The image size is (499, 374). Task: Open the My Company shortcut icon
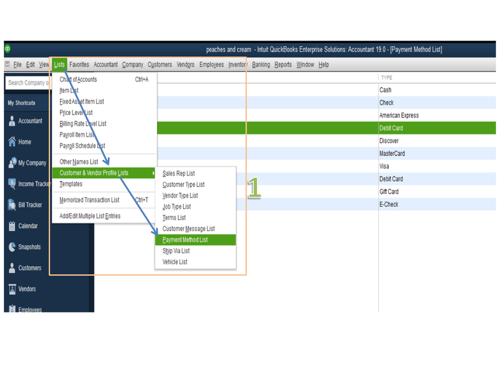click(12, 162)
